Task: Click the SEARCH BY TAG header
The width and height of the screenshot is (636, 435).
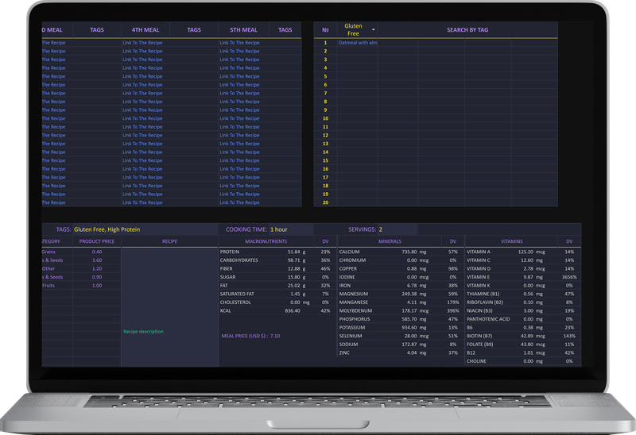Action: pos(467,30)
